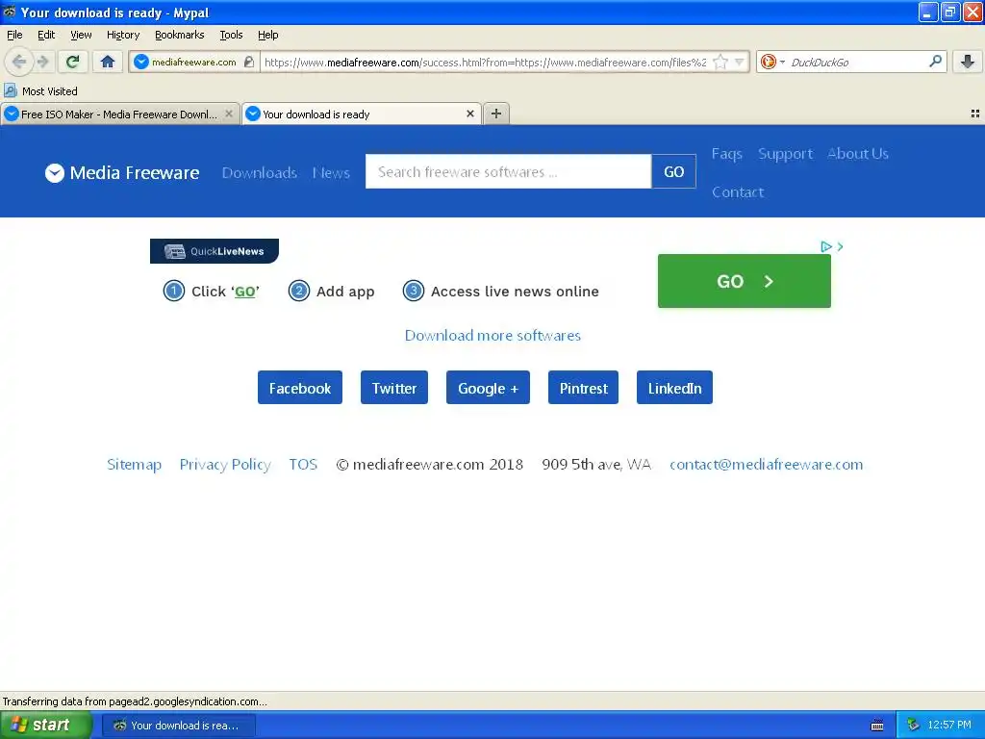
Task: Share via the Facebook button
Action: coord(300,388)
